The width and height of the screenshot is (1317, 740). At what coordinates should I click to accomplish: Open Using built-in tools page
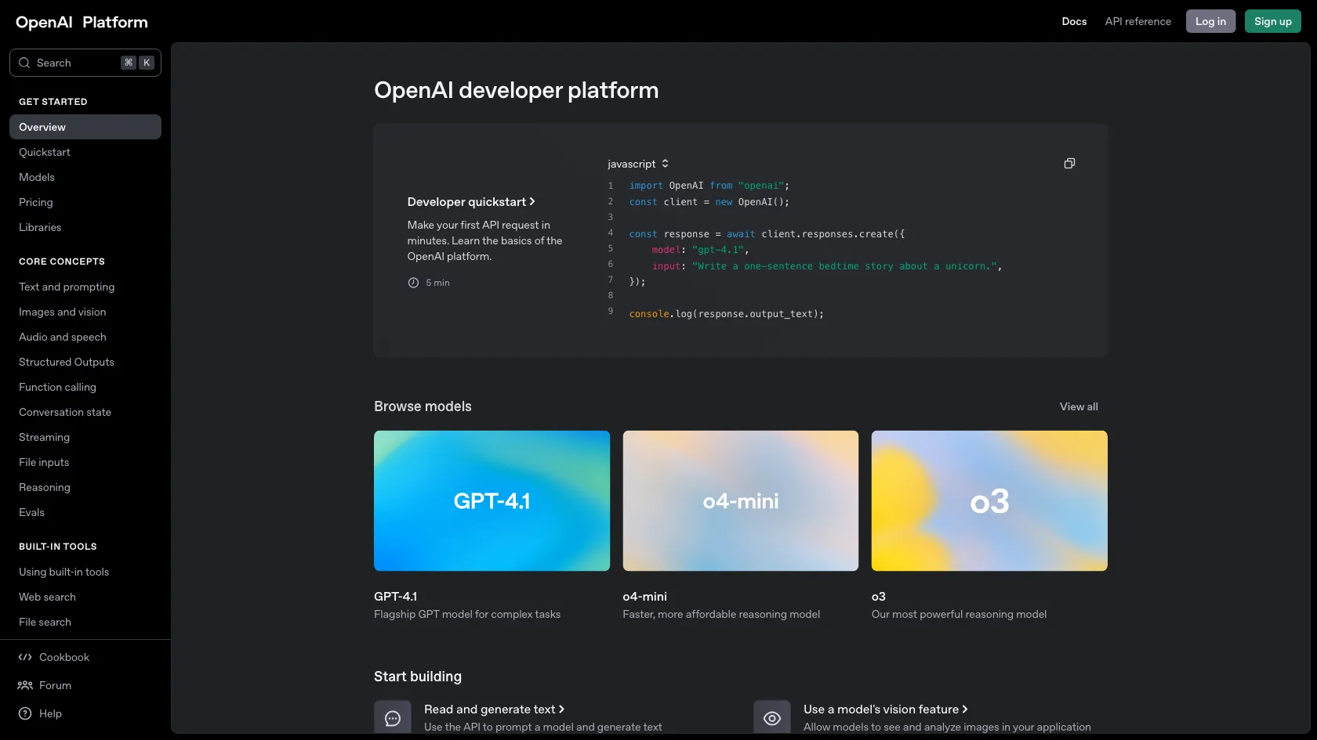(85, 572)
